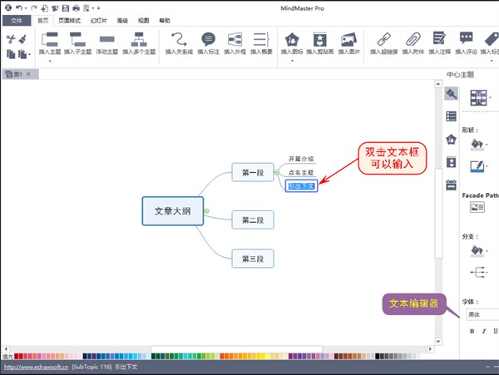Click 插入图片 insert picture icon
Screen dimensions: 499x375
(x=348, y=40)
